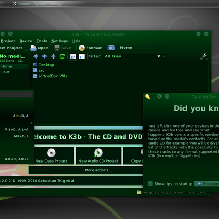This screenshot has width=219, height=219.
Task: Click the Previous tip button
Action: pos(206,183)
